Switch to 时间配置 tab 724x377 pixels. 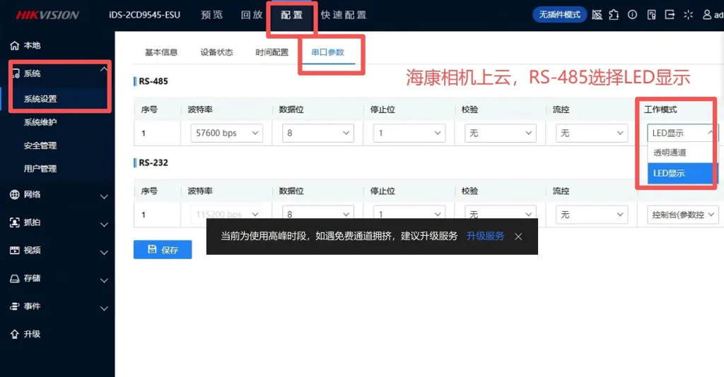click(272, 52)
